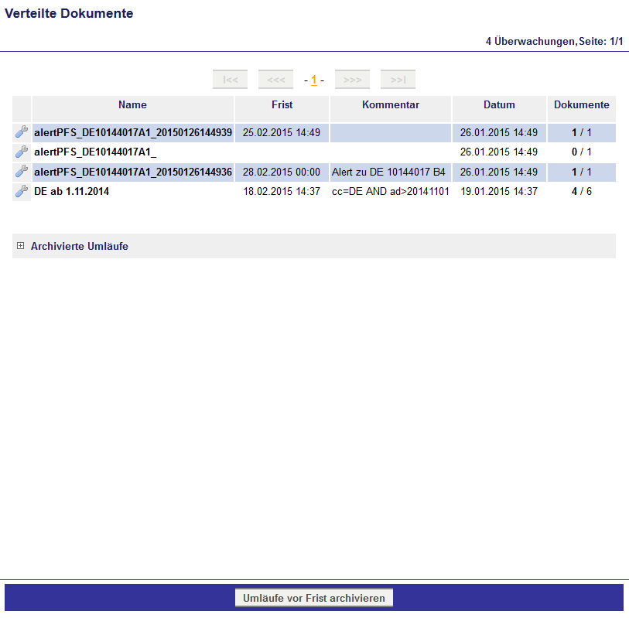
Task: Open wrench settings for alertPFS_DE10144017A1_20150126144936
Action: (22, 172)
